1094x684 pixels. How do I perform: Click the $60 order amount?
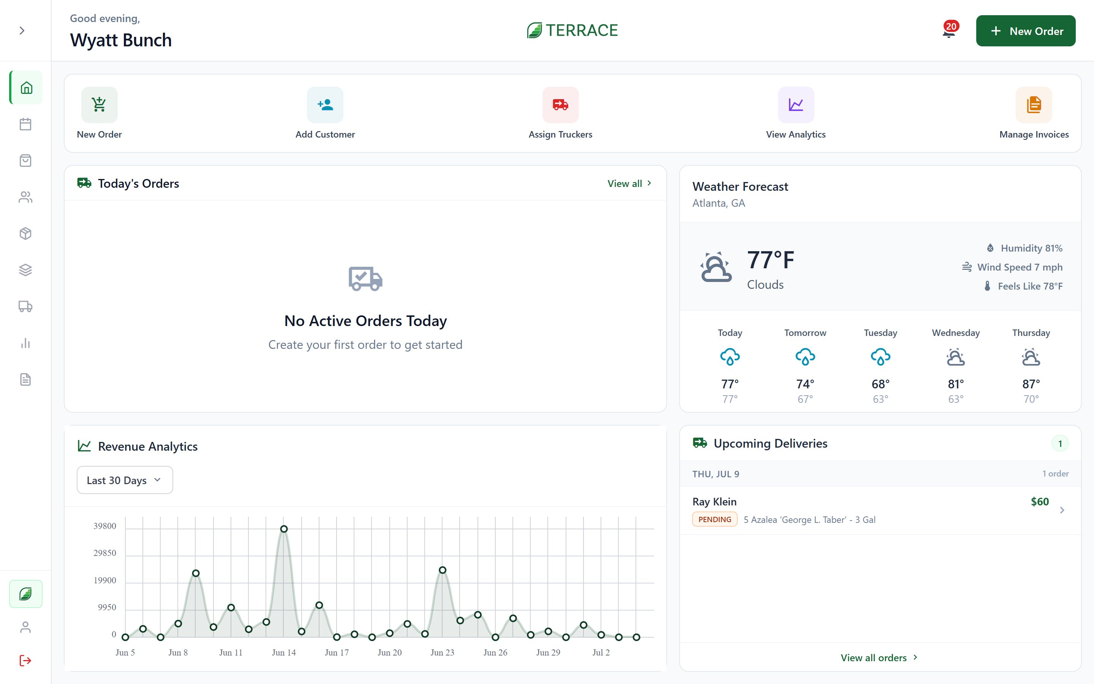(x=1040, y=502)
